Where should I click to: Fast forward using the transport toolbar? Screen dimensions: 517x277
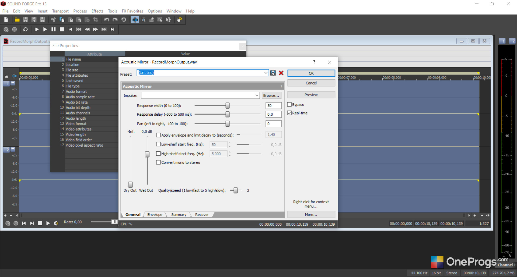coord(96,29)
